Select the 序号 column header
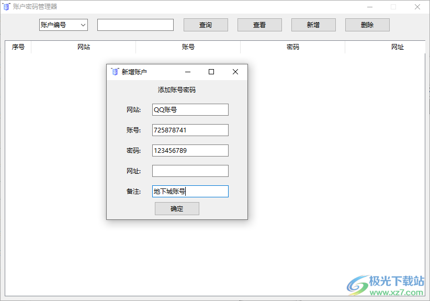The image size is (430, 301). [x=18, y=47]
